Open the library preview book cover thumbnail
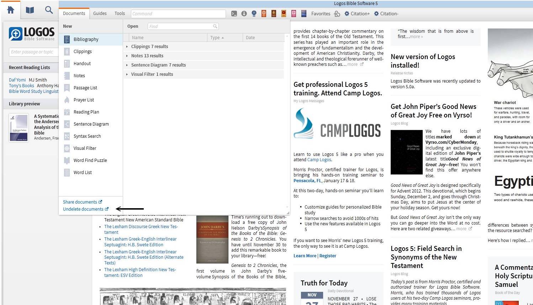The height and width of the screenshot is (305, 533). click(19, 128)
